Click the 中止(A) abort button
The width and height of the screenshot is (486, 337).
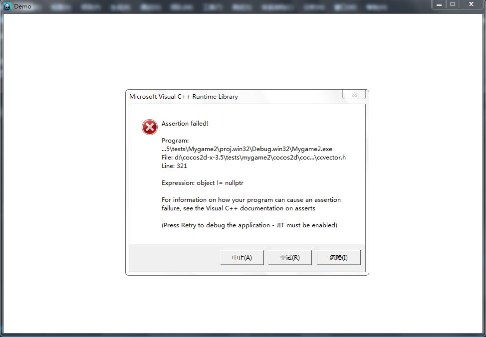(242, 258)
